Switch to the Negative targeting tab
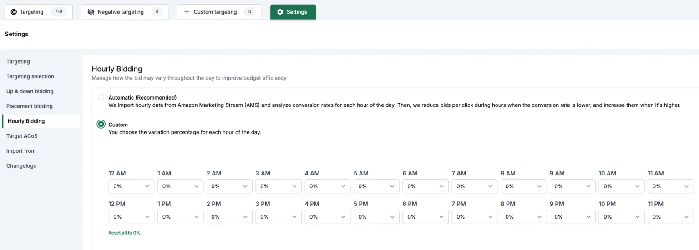Image resolution: width=699 pixels, height=250 pixels. (125, 12)
